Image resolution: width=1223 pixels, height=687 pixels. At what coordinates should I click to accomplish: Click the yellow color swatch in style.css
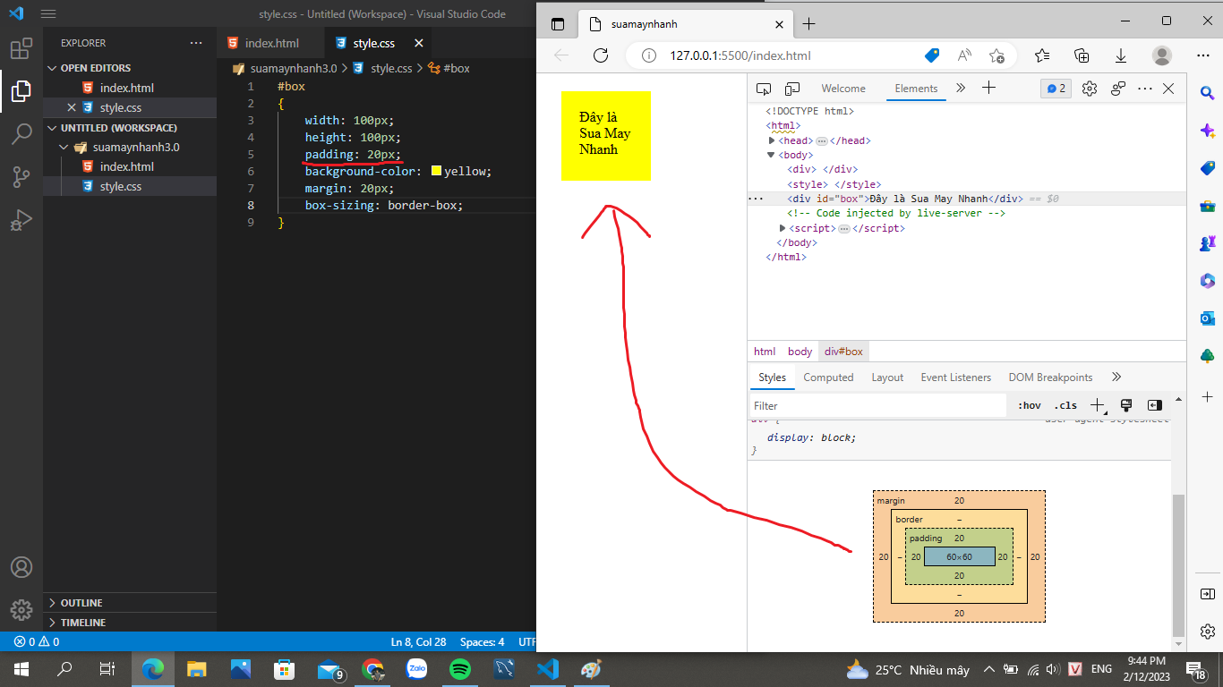(x=436, y=171)
